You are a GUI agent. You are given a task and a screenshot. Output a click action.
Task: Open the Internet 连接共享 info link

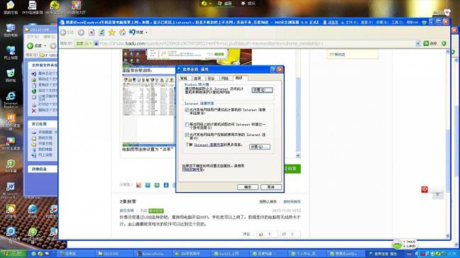coord(209,145)
